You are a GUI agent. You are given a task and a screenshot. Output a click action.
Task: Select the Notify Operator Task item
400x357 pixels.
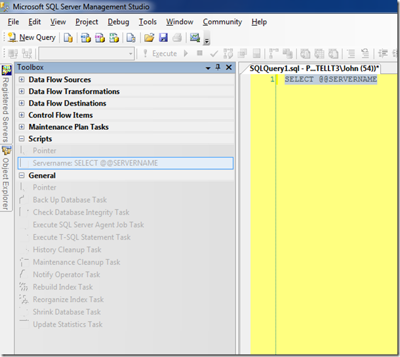click(x=125, y=275)
